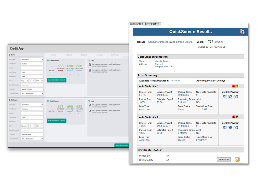Expand the Buyer License State dropdown
257x193 pixels.
[32, 94]
